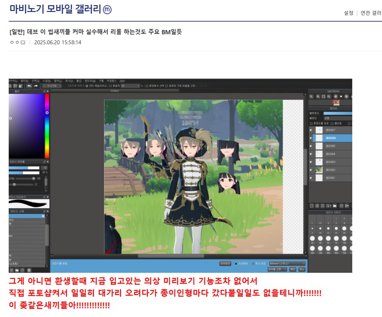
Task: Click the merge layer icon below layer list
Action: tap(347, 206)
